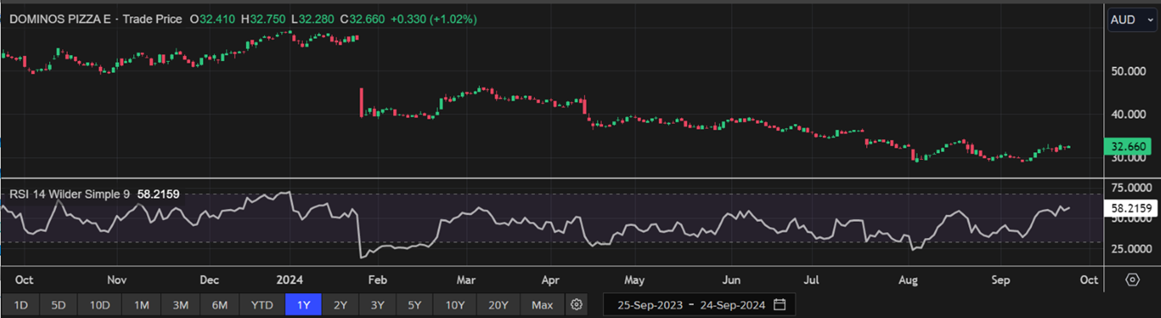The image size is (1161, 318).
Task: Click the Aug label on time axis
Action: click(x=908, y=280)
